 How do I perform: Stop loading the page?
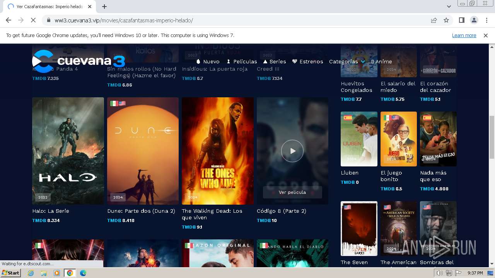[33, 20]
